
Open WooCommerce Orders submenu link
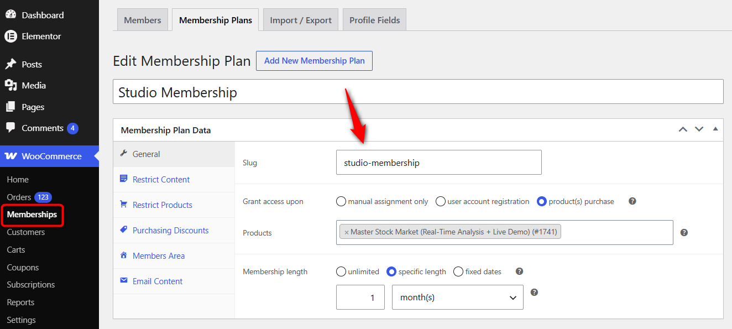tap(19, 197)
